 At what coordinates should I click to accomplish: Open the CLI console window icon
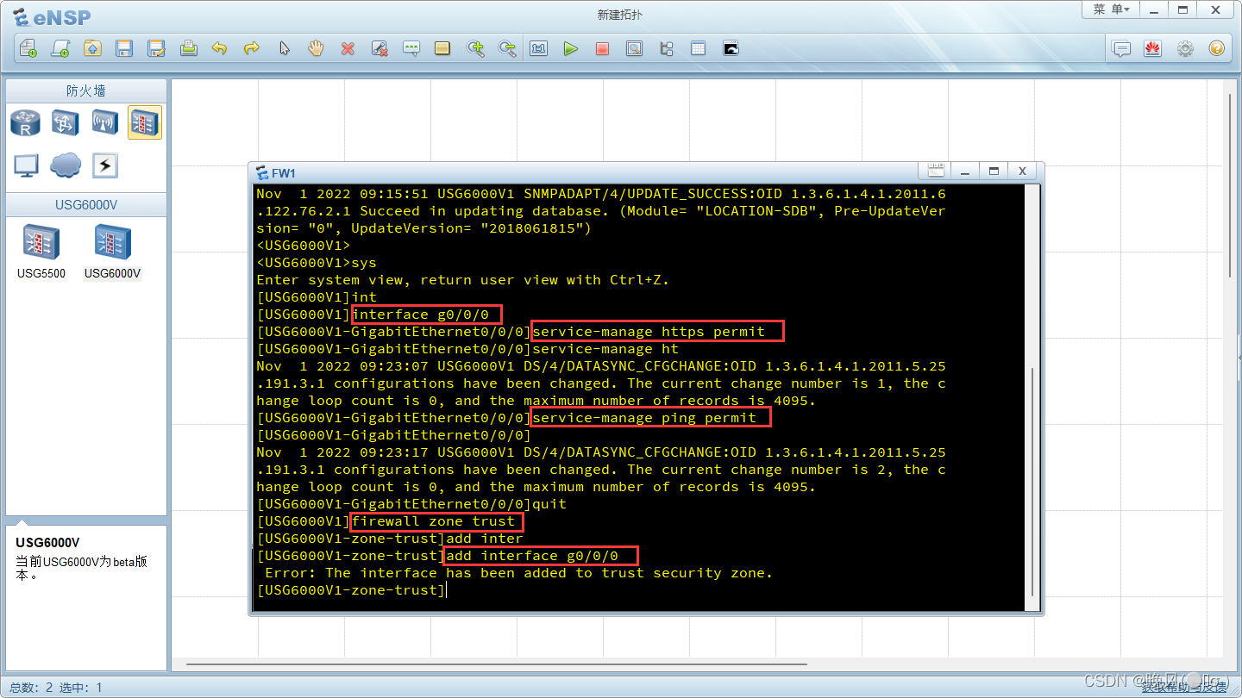pyautogui.click(x=731, y=48)
